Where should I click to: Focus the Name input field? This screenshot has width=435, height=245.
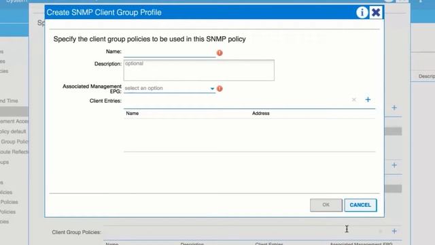click(169, 52)
